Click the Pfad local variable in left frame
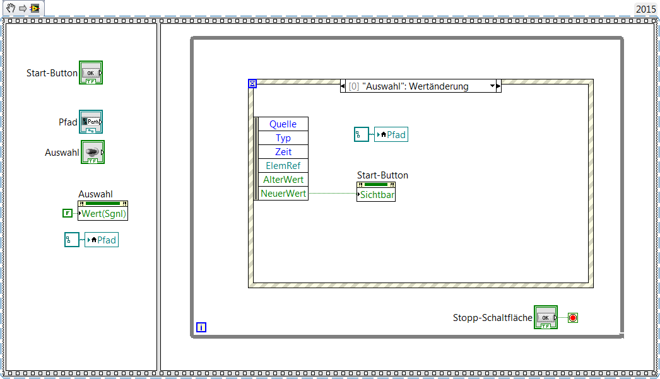The height and width of the screenshot is (379, 660). pos(102,240)
